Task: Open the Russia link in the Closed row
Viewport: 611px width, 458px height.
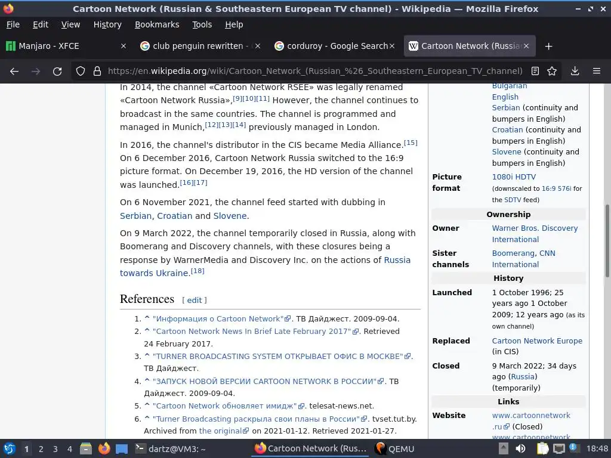Action: point(523,377)
